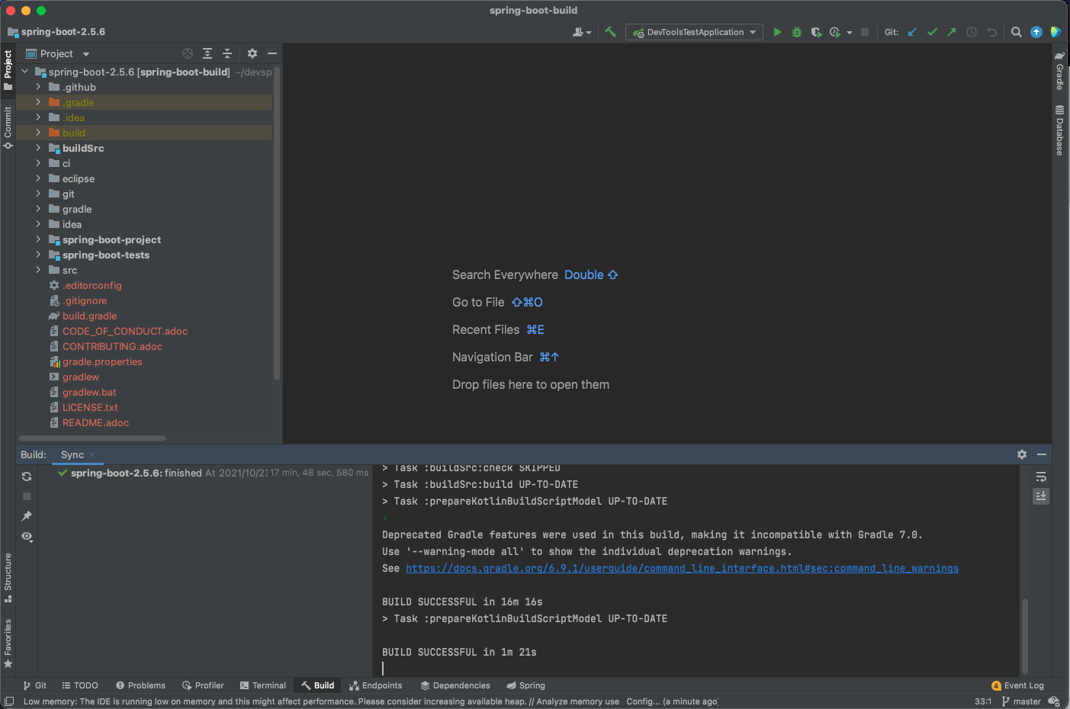
Task: Switch to the Problems tab
Action: click(x=140, y=685)
